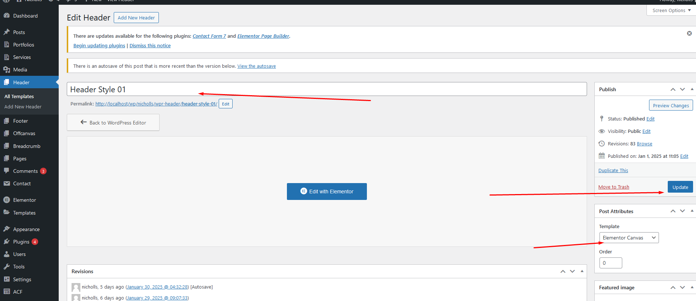Edit the post Status
The width and height of the screenshot is (696, 301).
tap(651, 119)
